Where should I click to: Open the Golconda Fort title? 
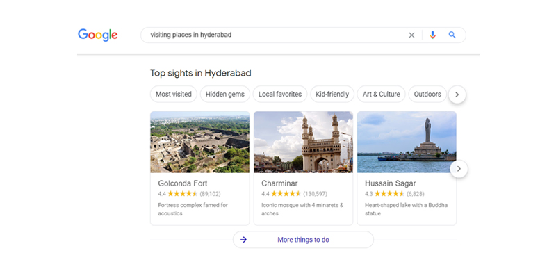point(183,183)
